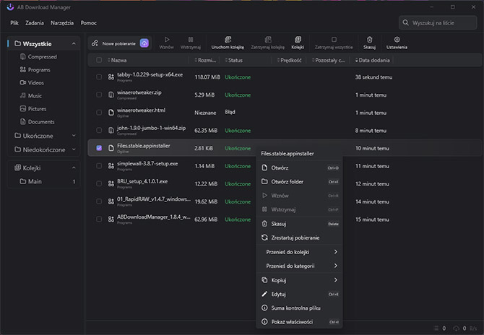
Task: Click the Zatrzymaj wszystkie toolbar icon
Action: [x=333, y=40]
